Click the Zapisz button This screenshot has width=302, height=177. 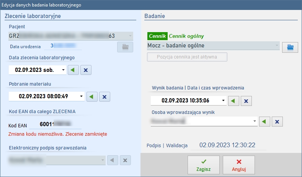pyautogui.click(x=203, y=165)
